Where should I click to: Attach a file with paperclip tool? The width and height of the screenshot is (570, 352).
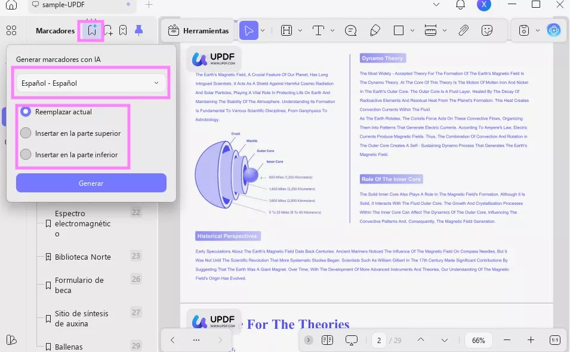click(x=463, y=30)
